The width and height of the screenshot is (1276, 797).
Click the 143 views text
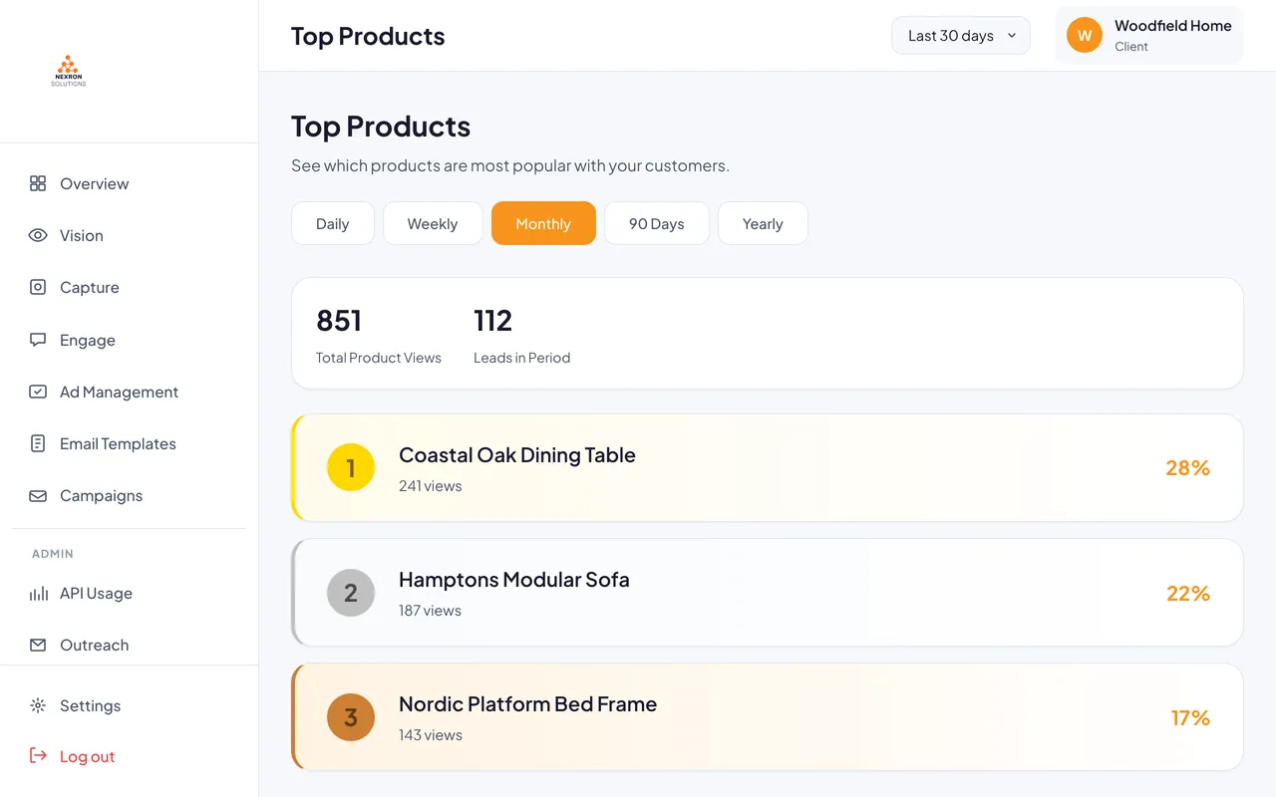[x=431, y=735]
